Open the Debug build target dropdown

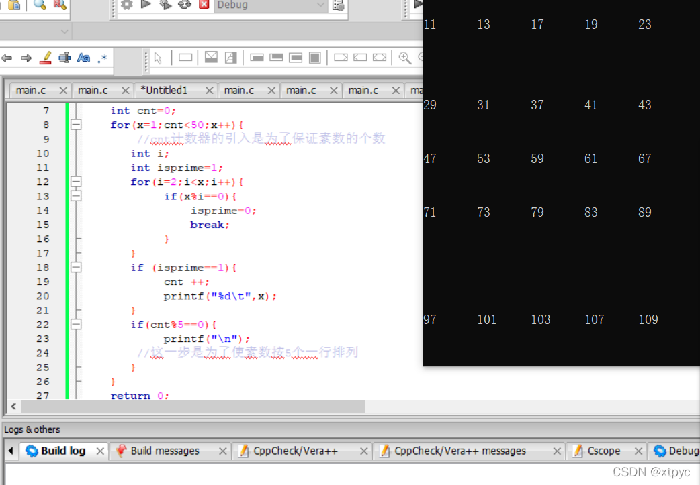[x=271, y=5]
